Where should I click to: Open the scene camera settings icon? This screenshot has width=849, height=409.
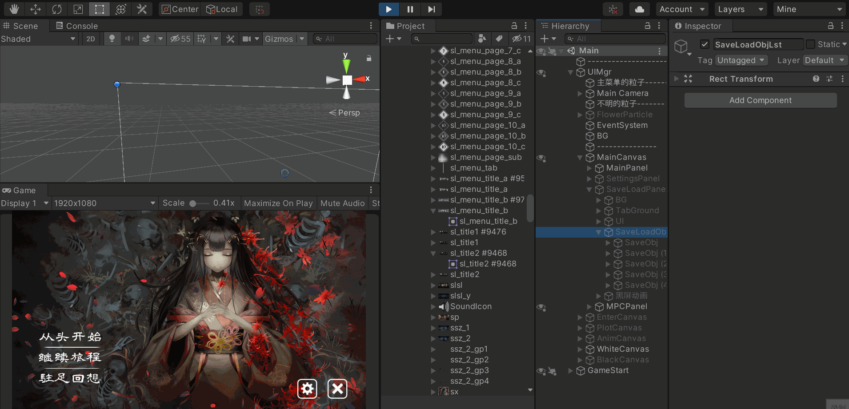(x=247, y=39)
